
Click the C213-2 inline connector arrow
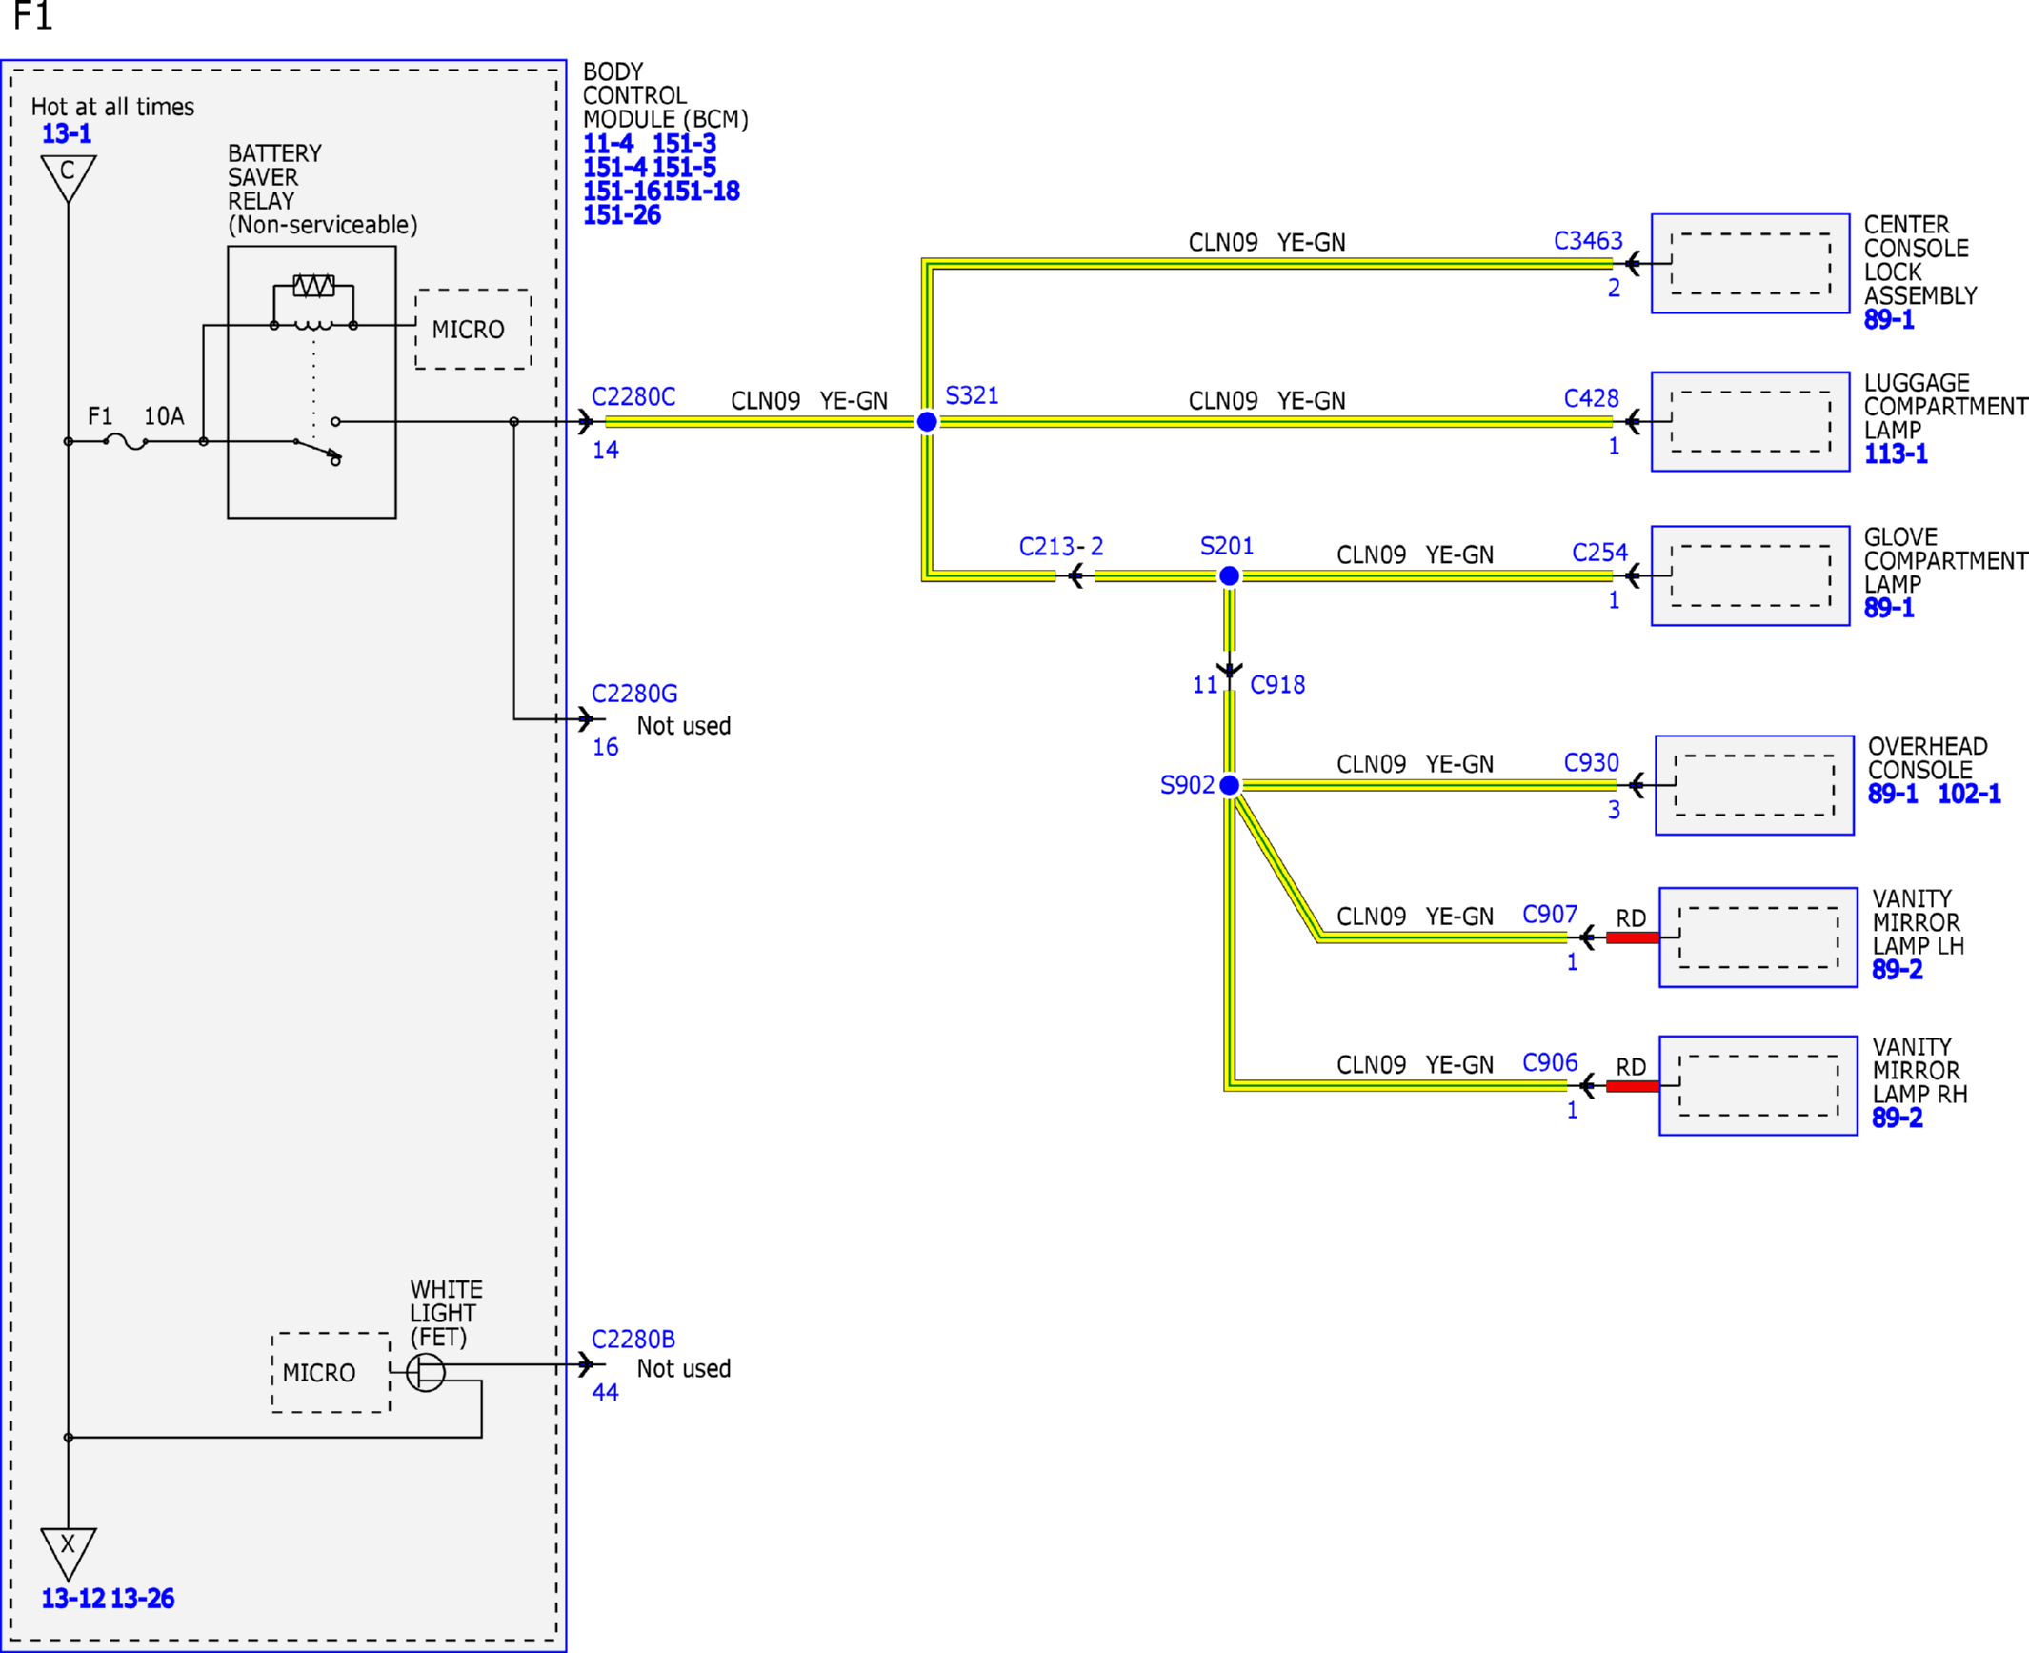point(1075,575)
